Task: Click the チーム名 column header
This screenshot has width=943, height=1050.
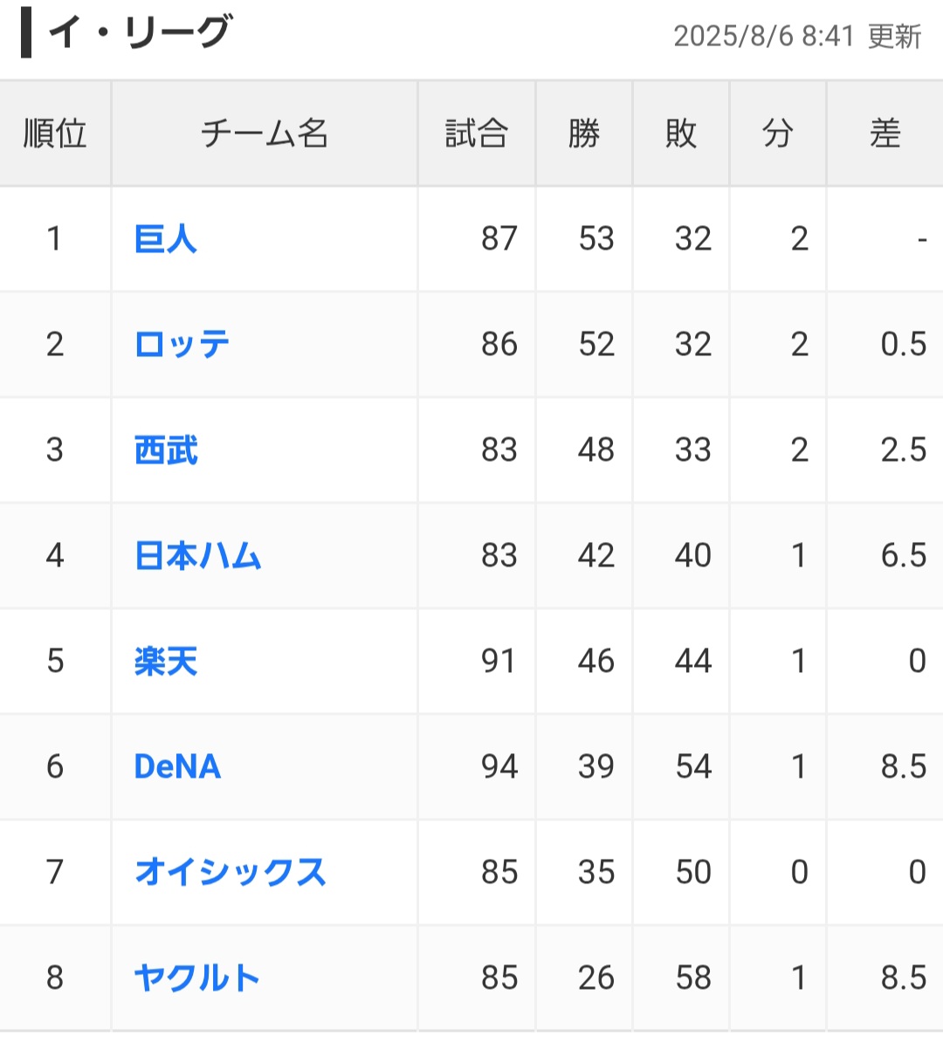Action: pyautogui.click(x=265, y=134)
